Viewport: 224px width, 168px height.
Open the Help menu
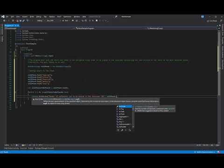[84, 17]
